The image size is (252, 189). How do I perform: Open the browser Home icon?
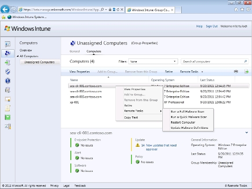tap(236, 10)
